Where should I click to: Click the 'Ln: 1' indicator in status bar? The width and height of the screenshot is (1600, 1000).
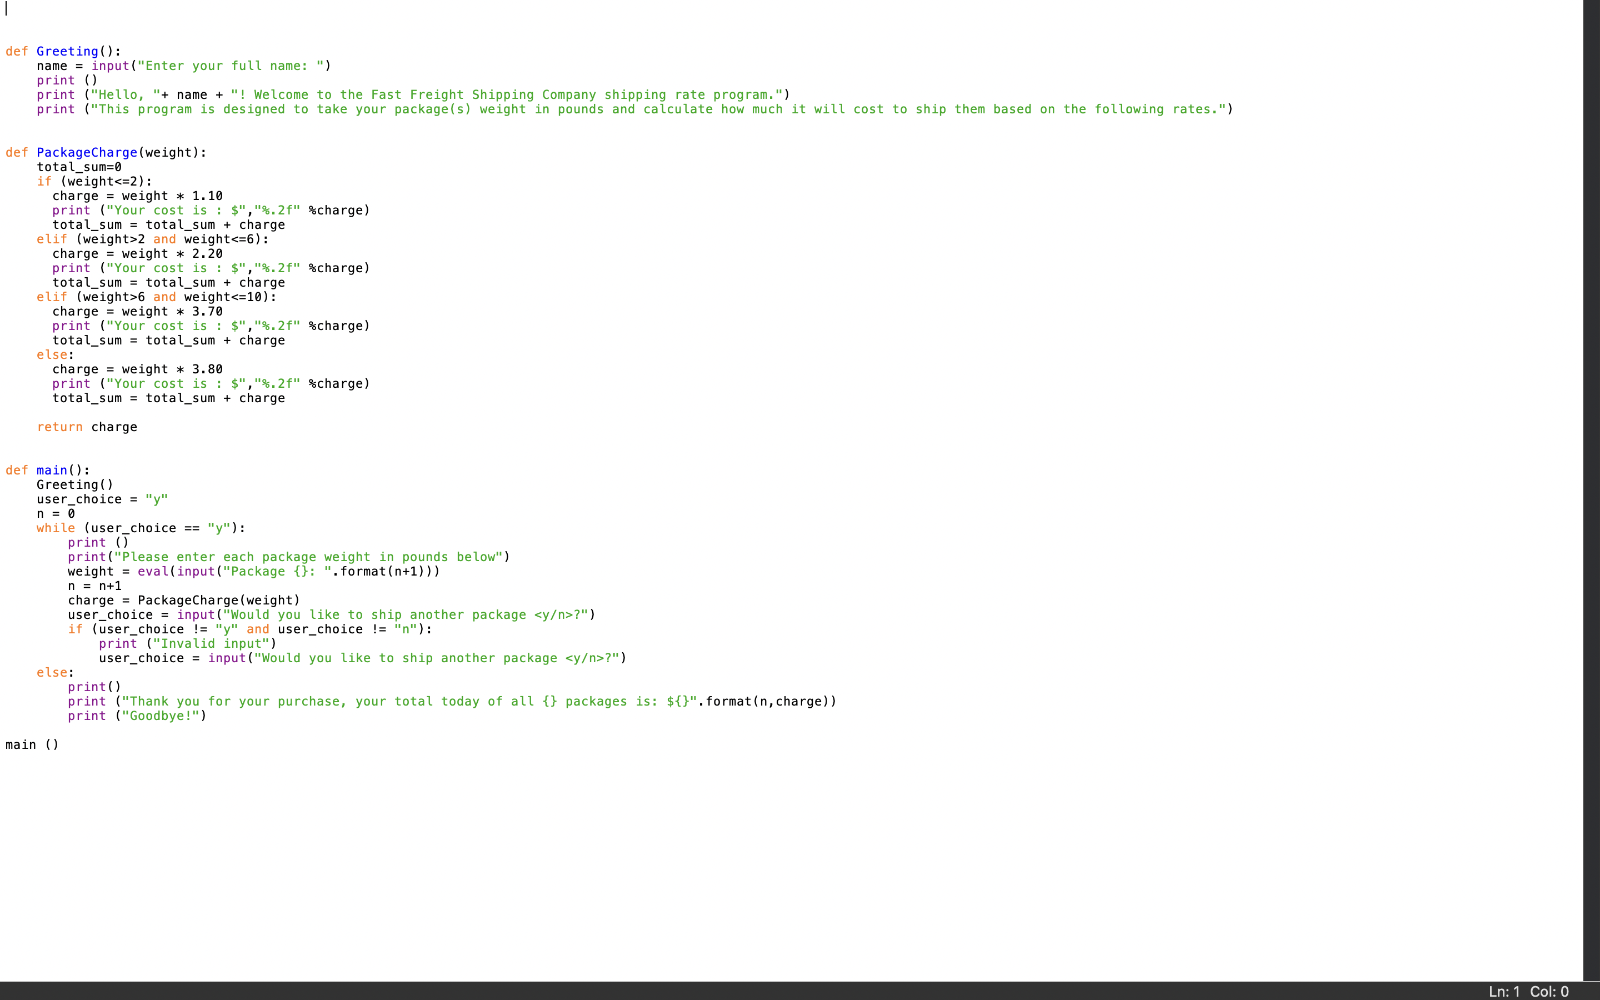point(1503,992)
